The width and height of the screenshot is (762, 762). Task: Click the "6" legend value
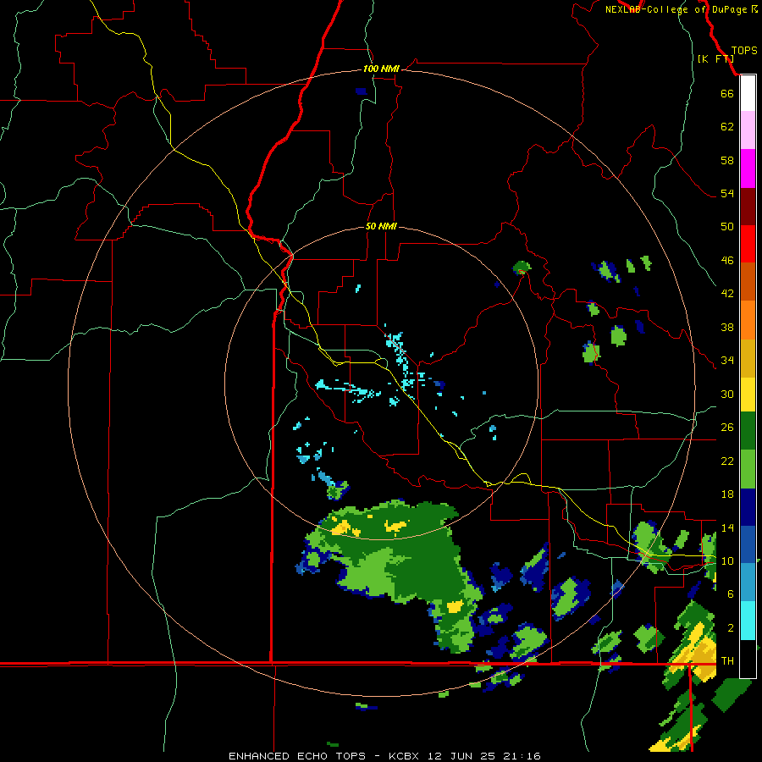731,594
